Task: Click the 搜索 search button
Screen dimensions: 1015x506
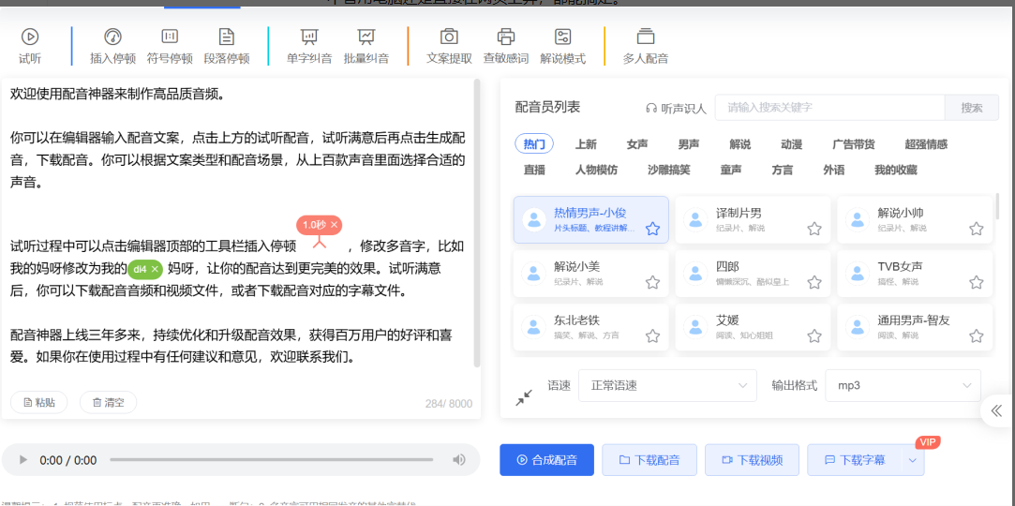Action: (x=972, y=108)
